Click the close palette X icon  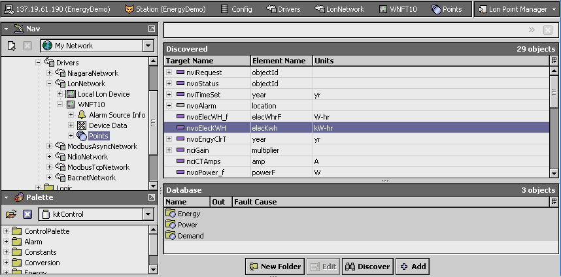(27, 214)
